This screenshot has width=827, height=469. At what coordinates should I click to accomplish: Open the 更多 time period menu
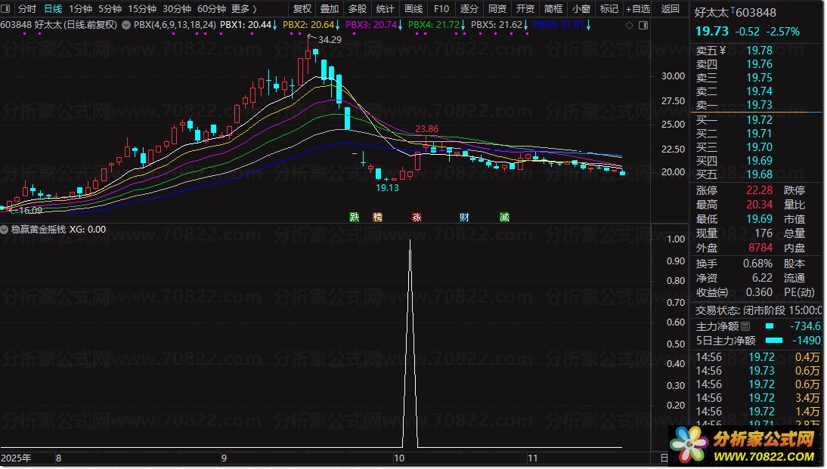(x=243, y=9)
